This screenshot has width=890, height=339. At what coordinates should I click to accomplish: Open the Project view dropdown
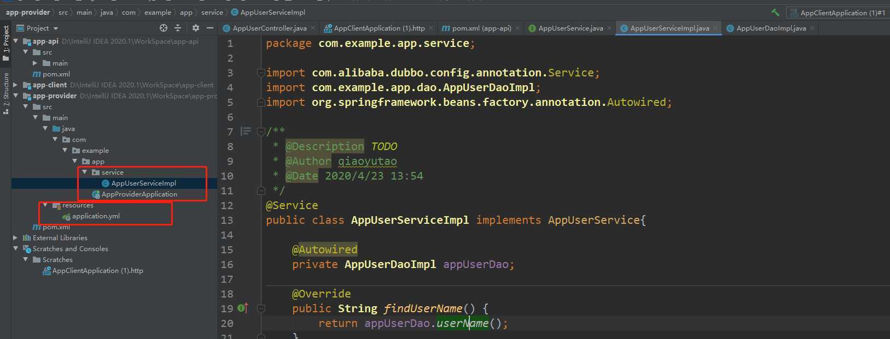click(x=56, y=28)
